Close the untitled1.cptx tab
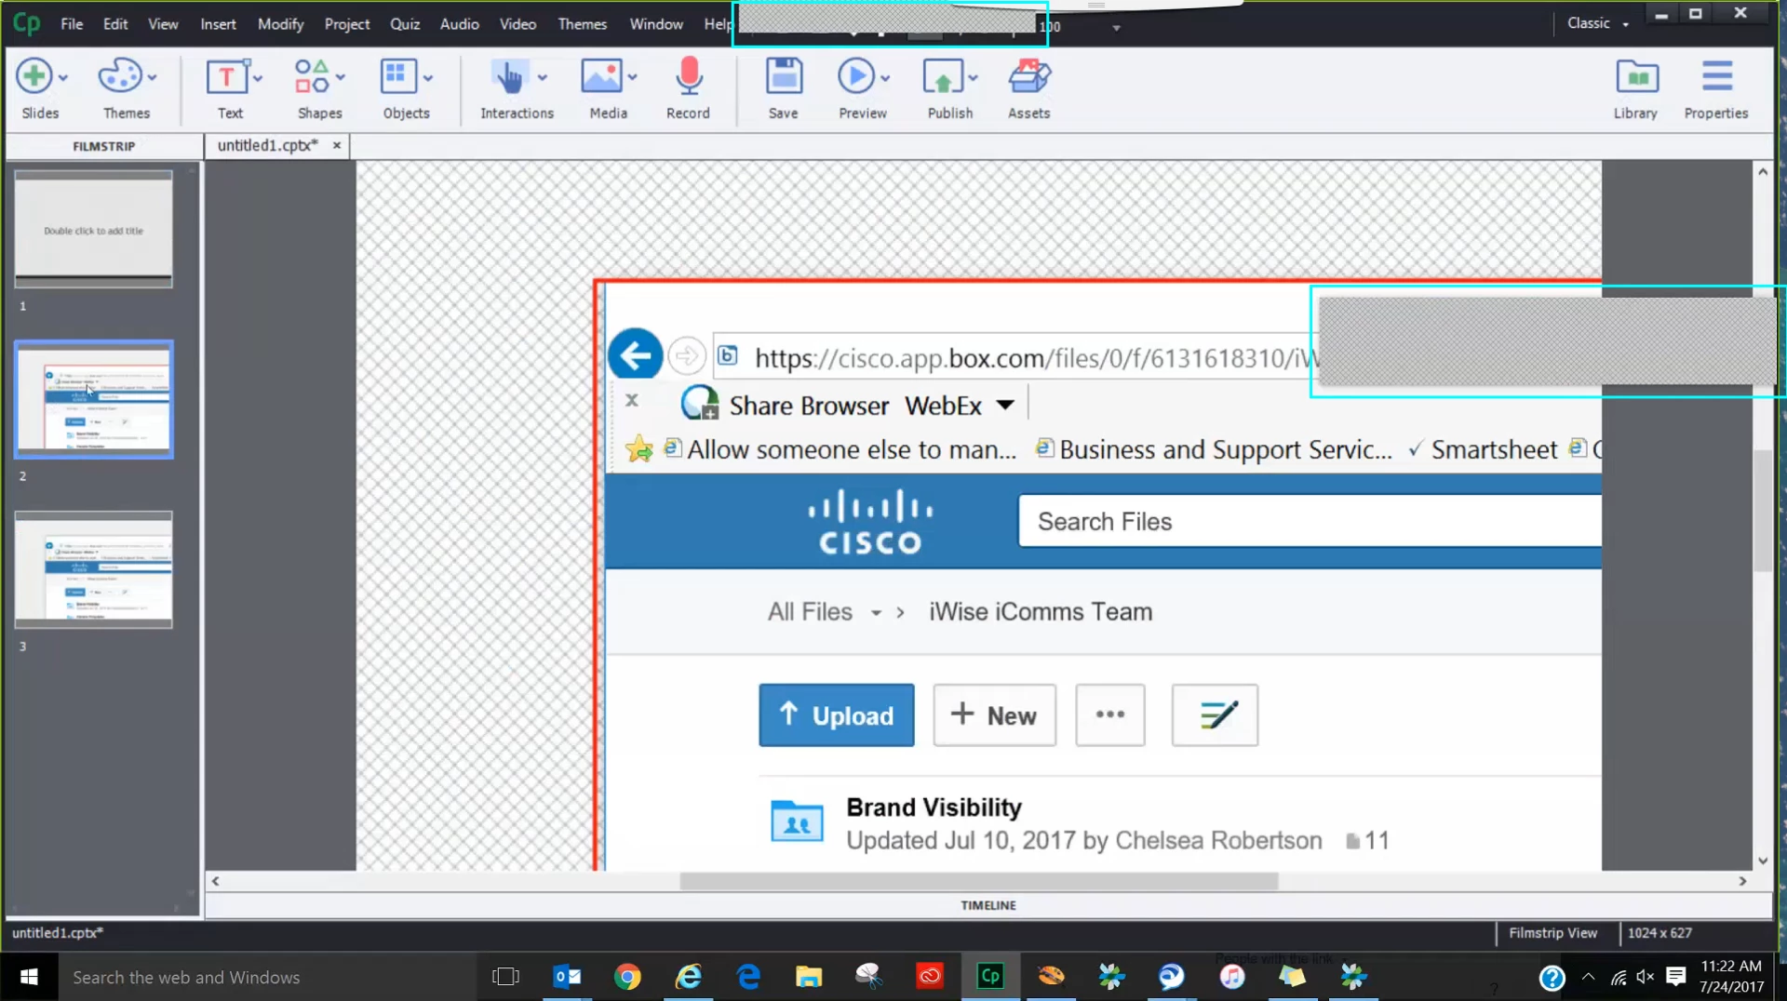This screenshot has width=1787, height=1001. tap(337, 145)
